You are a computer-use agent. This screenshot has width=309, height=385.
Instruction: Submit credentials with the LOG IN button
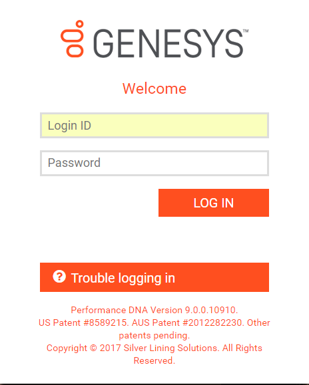214,203
